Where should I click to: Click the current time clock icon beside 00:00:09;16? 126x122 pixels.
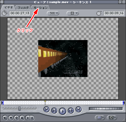pos(99,13)
